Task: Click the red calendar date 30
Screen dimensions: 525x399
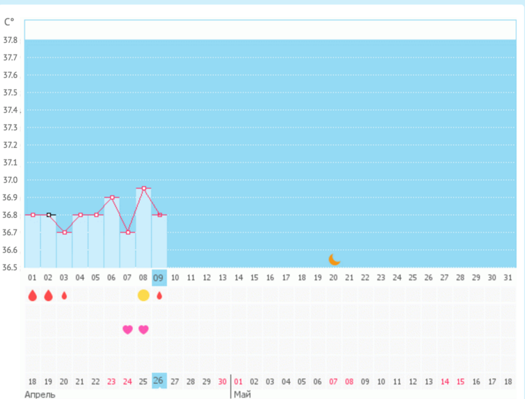Action: click(222, 381)
